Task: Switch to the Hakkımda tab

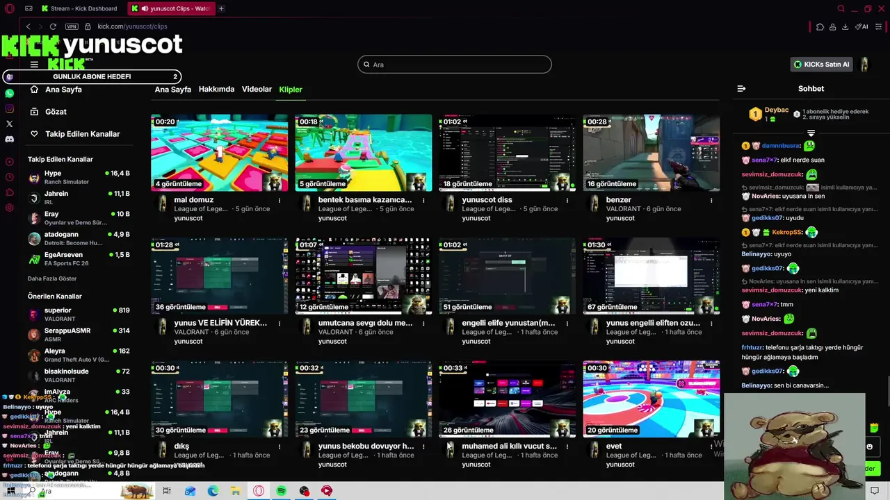Action: (216, 90)
